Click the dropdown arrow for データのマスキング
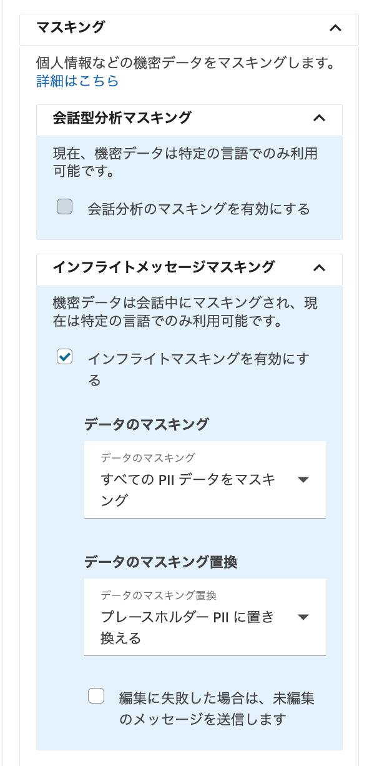Screen dimensions: 372x766 pyautogui.click(x=303, y=479)
